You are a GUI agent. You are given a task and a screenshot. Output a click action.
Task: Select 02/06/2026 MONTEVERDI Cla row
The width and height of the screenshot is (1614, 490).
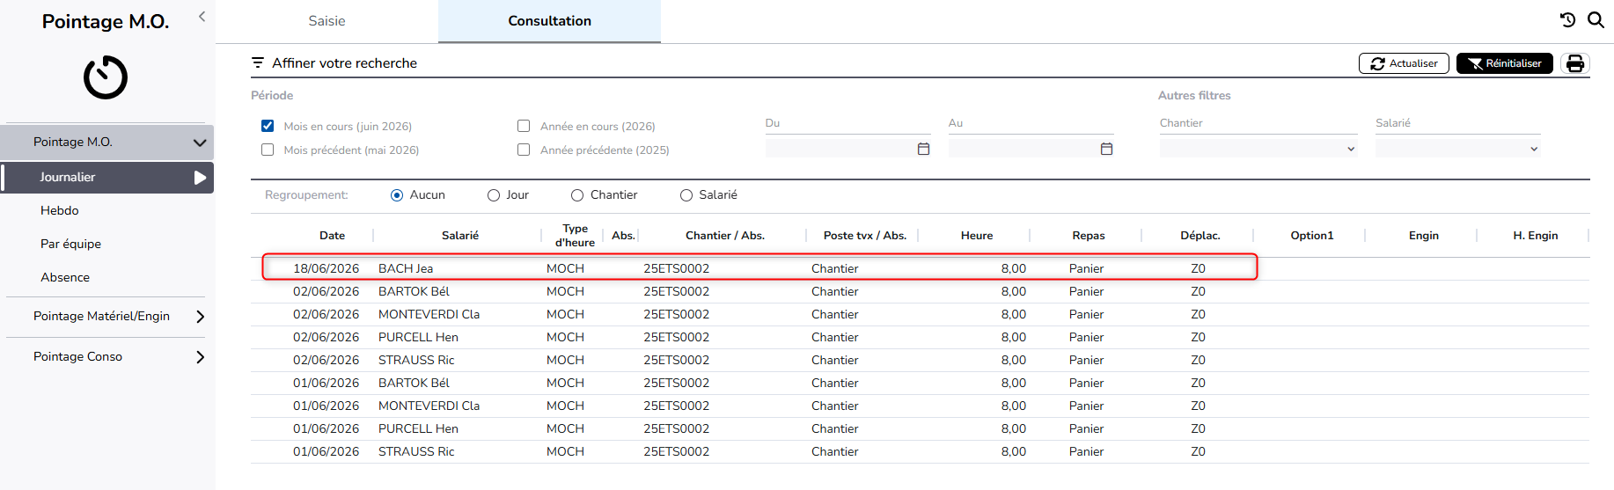coord(920,314)
